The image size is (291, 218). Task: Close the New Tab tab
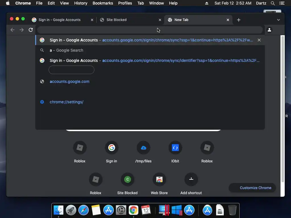(x=228, y=20)
